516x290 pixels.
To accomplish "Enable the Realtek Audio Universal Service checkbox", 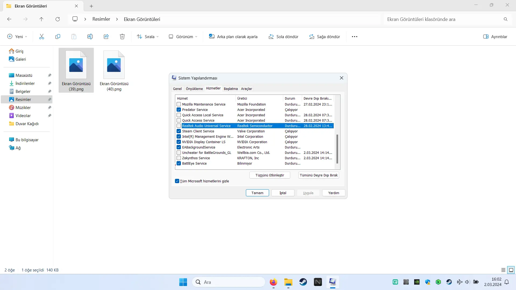I will tap(179, 126).
